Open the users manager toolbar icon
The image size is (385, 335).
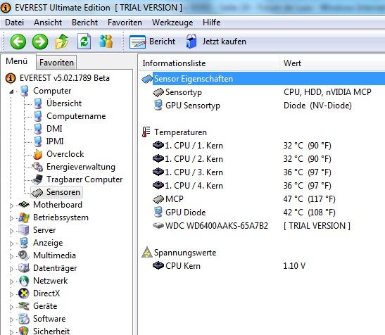(x=106, y=42)
